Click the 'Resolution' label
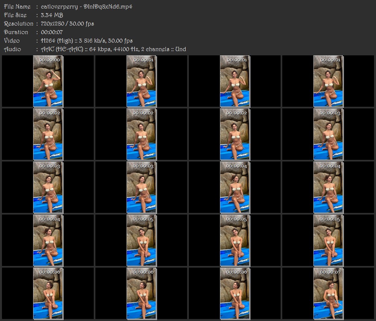This screenshot has height=321, width=376. pyautogui.click(x=18, y=24)
